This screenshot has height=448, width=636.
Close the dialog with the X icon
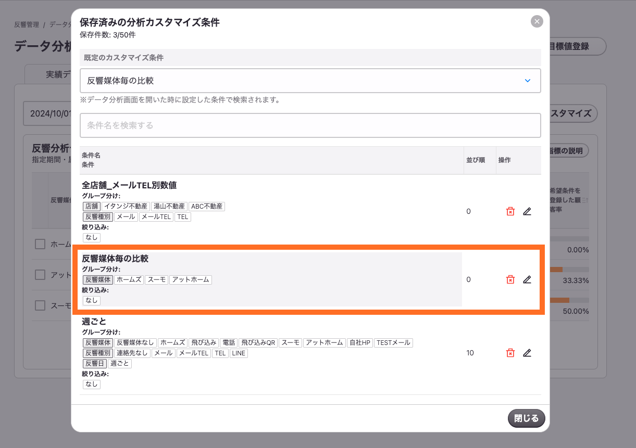(x=537, y=21)
